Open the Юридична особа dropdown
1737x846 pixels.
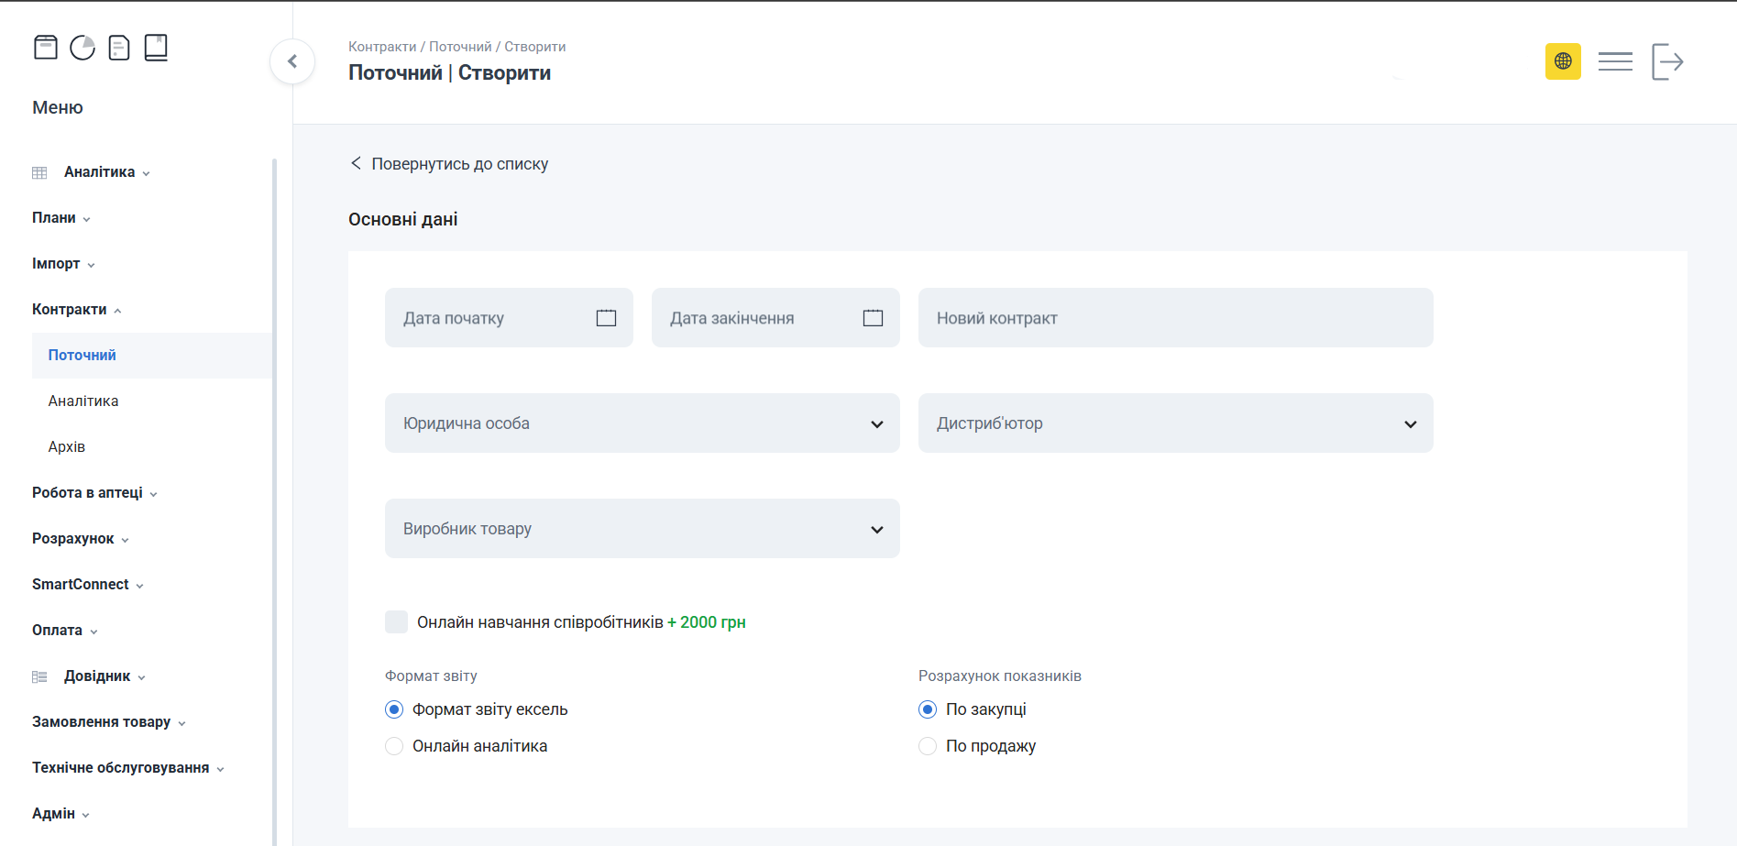point(642,423)
